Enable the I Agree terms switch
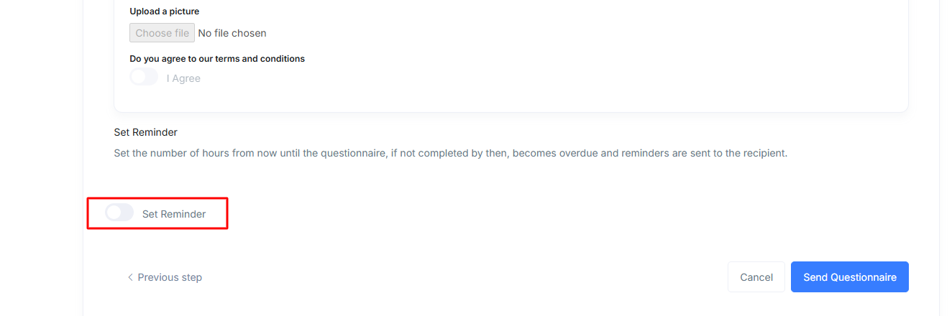 (x=144, y=78)
